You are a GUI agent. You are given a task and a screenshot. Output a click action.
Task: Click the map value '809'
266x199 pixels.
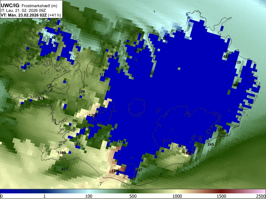[110, 56]
